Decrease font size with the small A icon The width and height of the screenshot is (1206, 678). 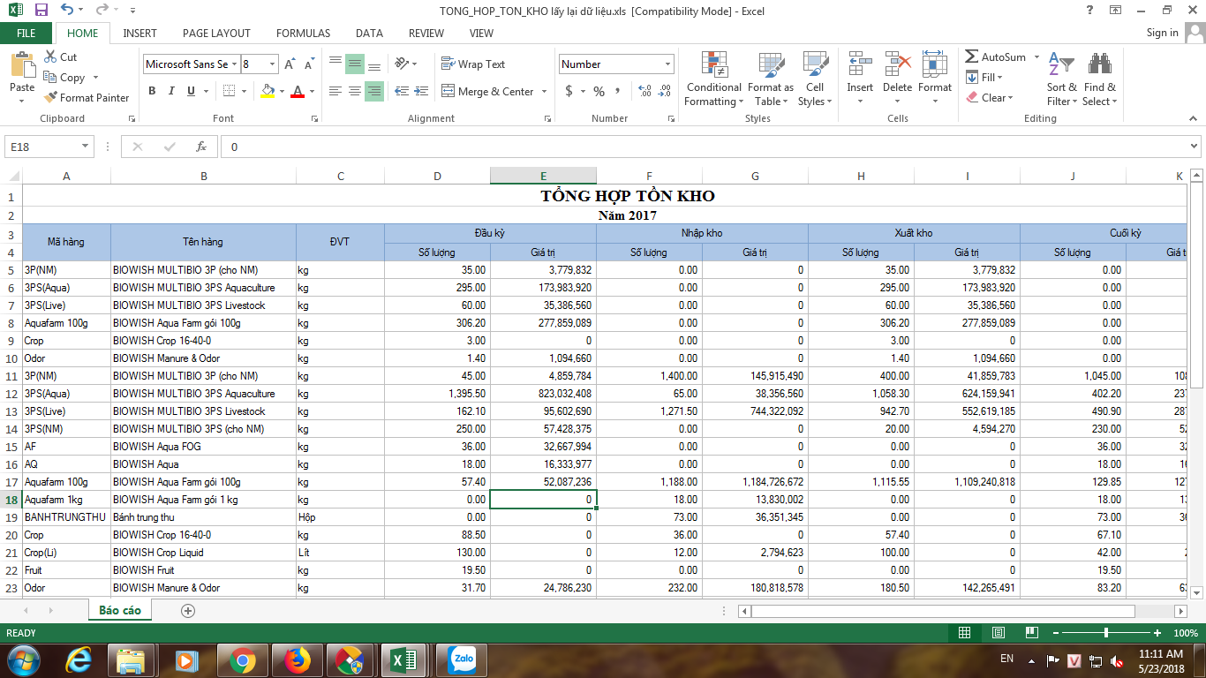[x=309, y=64]
